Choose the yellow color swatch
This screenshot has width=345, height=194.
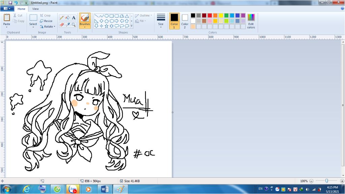click(221, 15)
